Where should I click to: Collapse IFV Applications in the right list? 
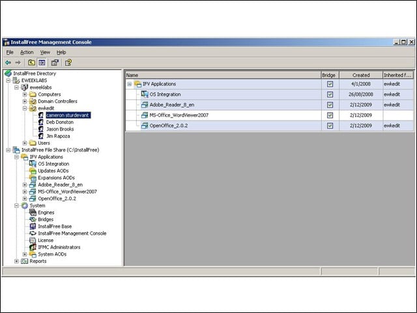[130, 84]
